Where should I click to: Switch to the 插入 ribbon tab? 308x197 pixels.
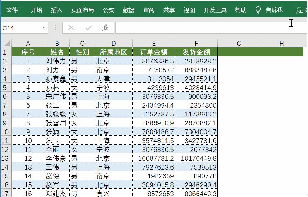(56, 9)
